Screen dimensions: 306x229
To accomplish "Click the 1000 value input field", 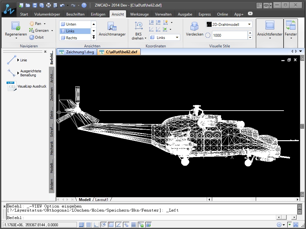I will 230,36.
